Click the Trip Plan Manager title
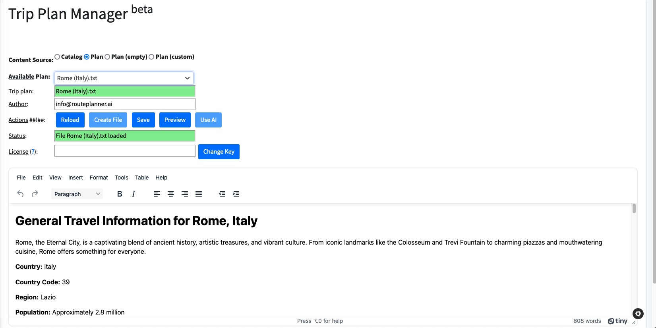656x328 pixels. 81,13
